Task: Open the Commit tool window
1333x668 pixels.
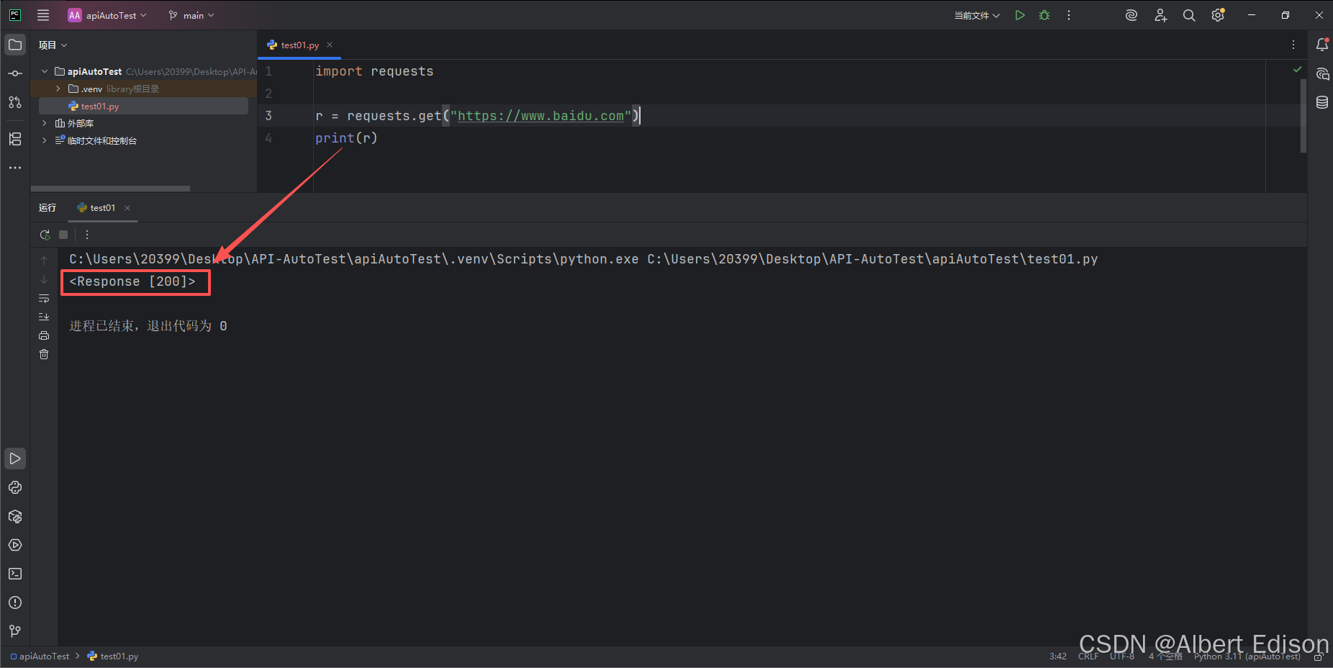Action: tap(15, 73)
